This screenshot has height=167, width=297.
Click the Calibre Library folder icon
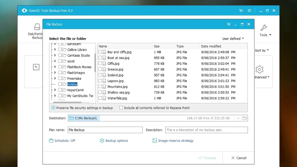click(x=64, y=50)
